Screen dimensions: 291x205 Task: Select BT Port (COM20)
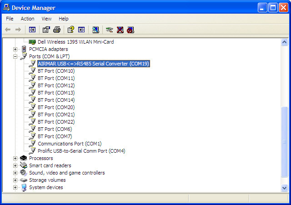pyautogui.click(x=56, y=107)
